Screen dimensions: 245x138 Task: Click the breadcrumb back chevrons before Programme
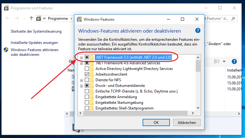pos(44,19)
